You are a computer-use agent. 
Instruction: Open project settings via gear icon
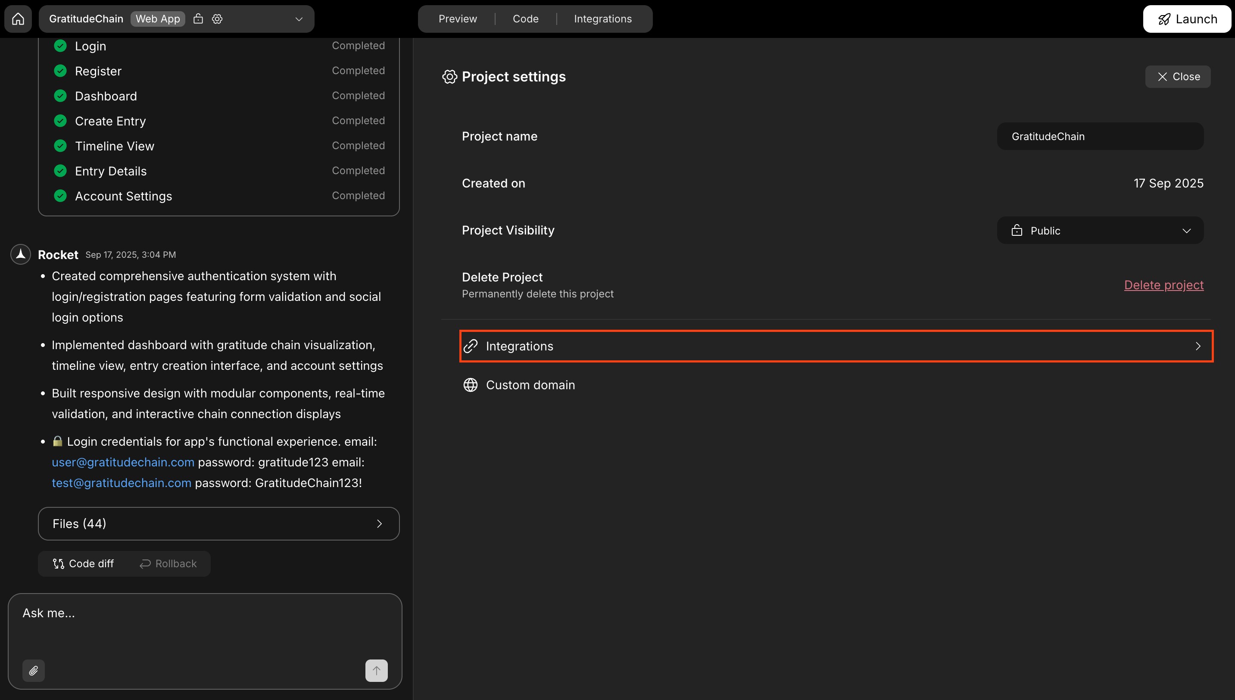pos(217,19)
